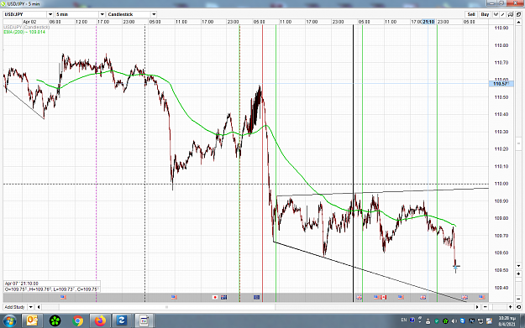
Task: Click the USD/JPY (Candlestick) series label
Action: pos(26,27)
